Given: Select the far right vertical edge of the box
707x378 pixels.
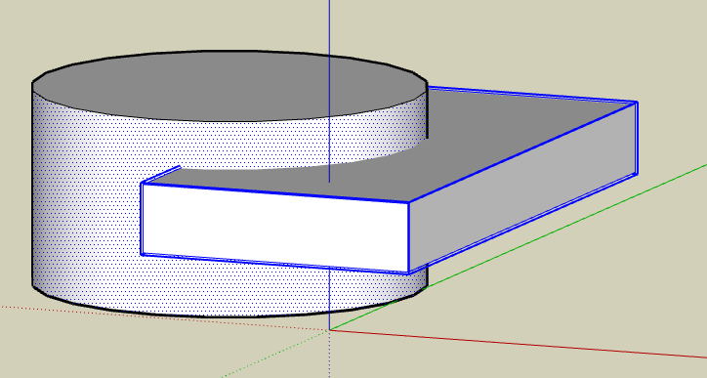Looking at the screenshot, I should coord(637,139).
